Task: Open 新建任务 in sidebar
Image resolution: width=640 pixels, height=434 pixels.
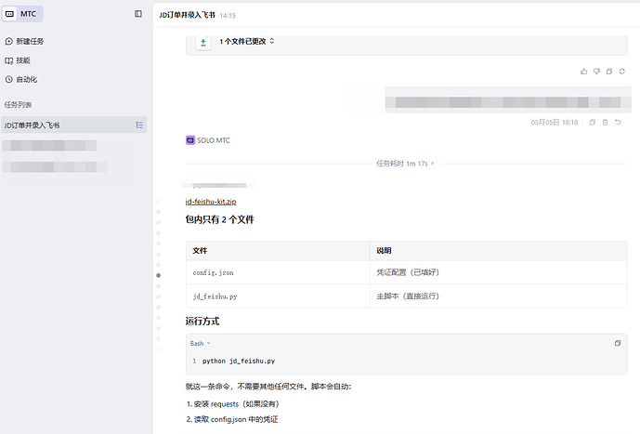Action: pos(24,41)
